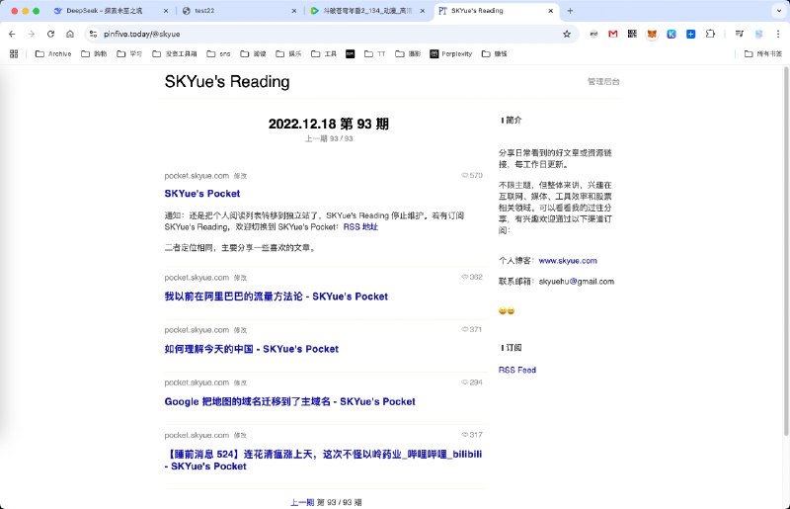This screenshot has width=790, height=509.
Task: Open the RSS Feed link in sidebar
Action: (x=517, y=370)
